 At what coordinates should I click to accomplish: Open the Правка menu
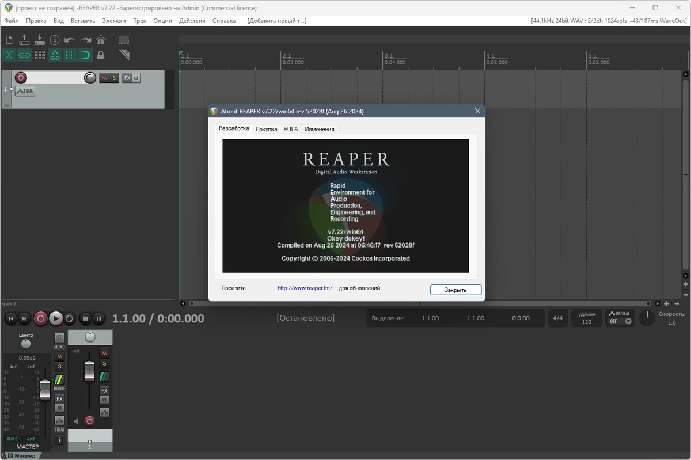click(x=36, y=21)
